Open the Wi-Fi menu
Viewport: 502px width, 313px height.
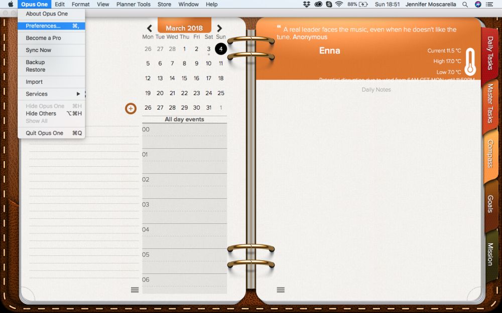tap(339, 4)
